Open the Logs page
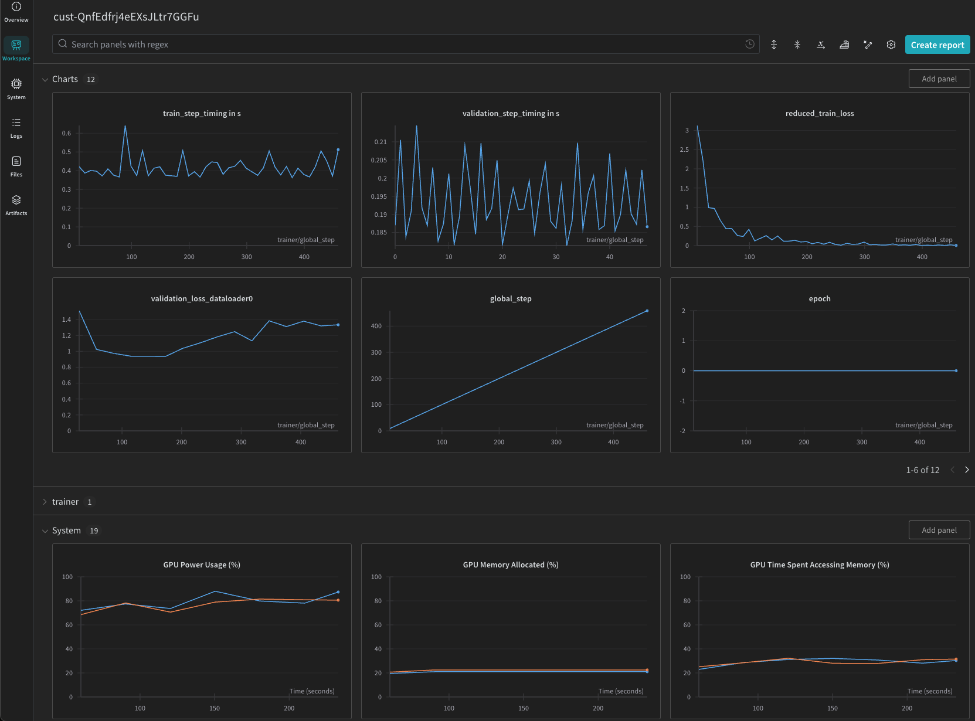Image resolution: width=975 pixels, height=721 pixels. pos(16,128)
